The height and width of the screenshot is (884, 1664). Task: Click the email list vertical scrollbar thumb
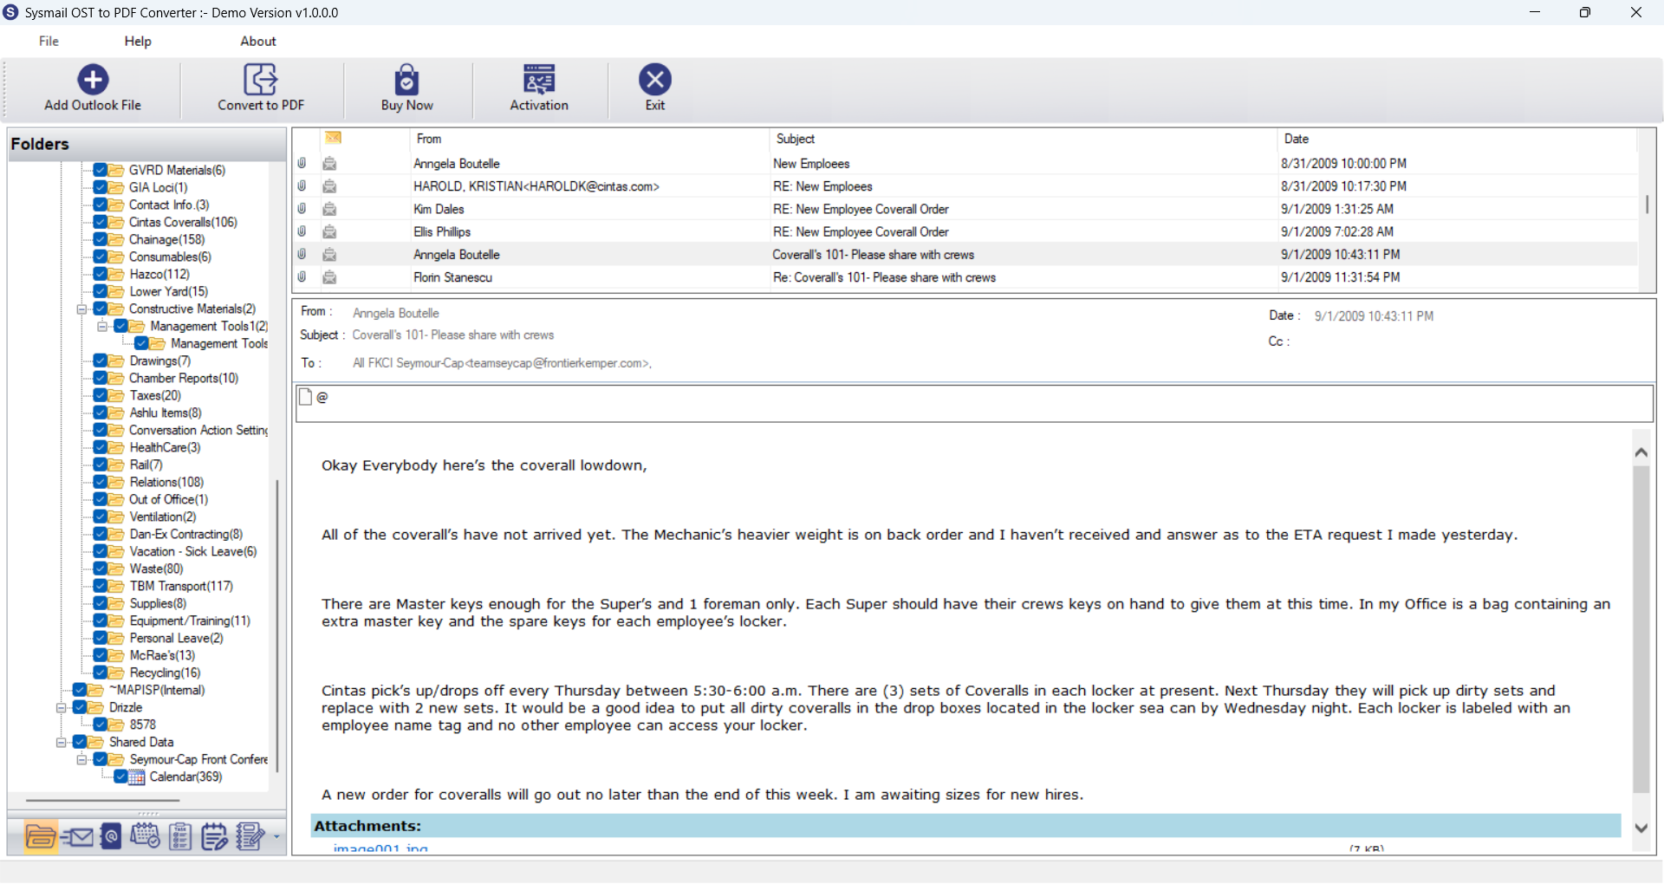(1647, 205)
